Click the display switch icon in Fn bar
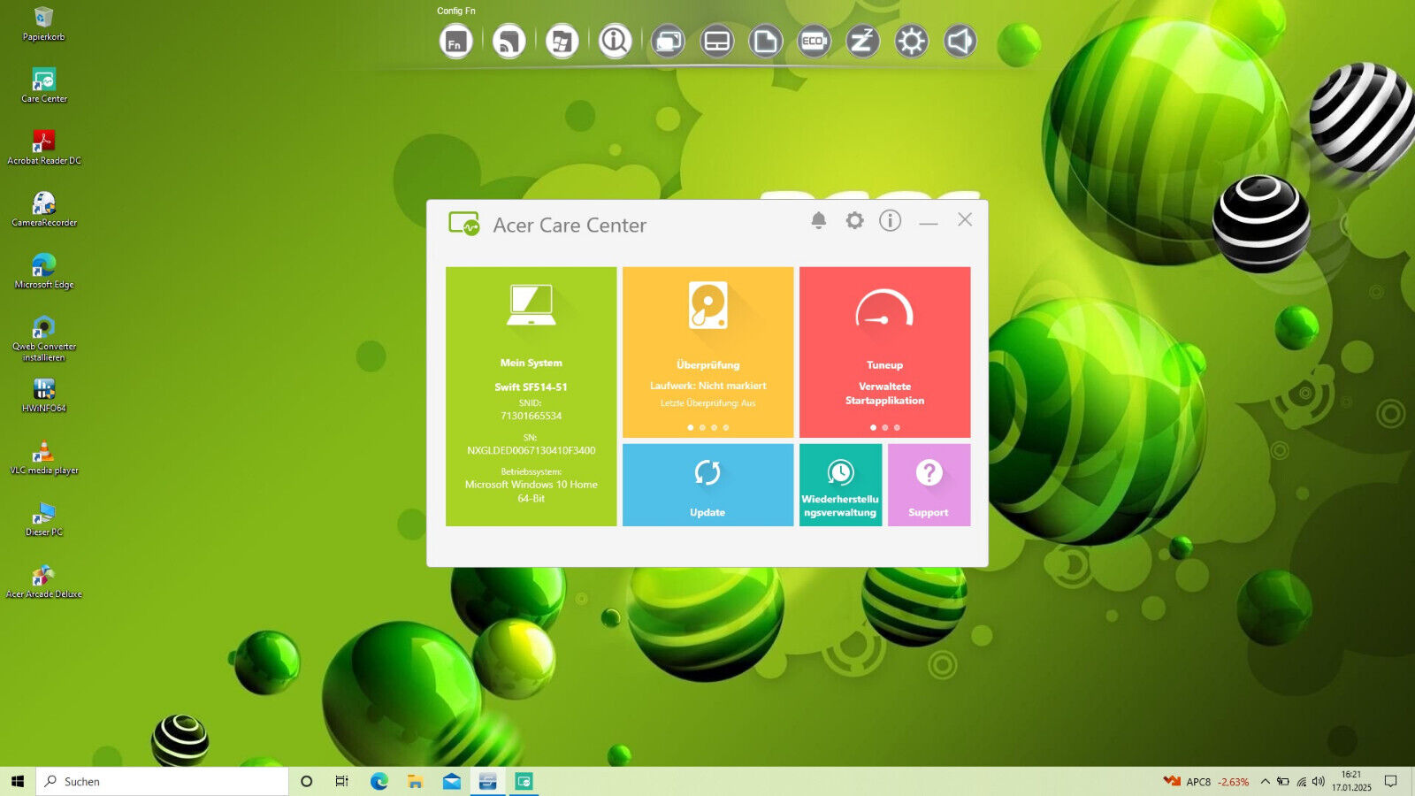Viewport: 1415px width, 796px height. coord(668,42)
